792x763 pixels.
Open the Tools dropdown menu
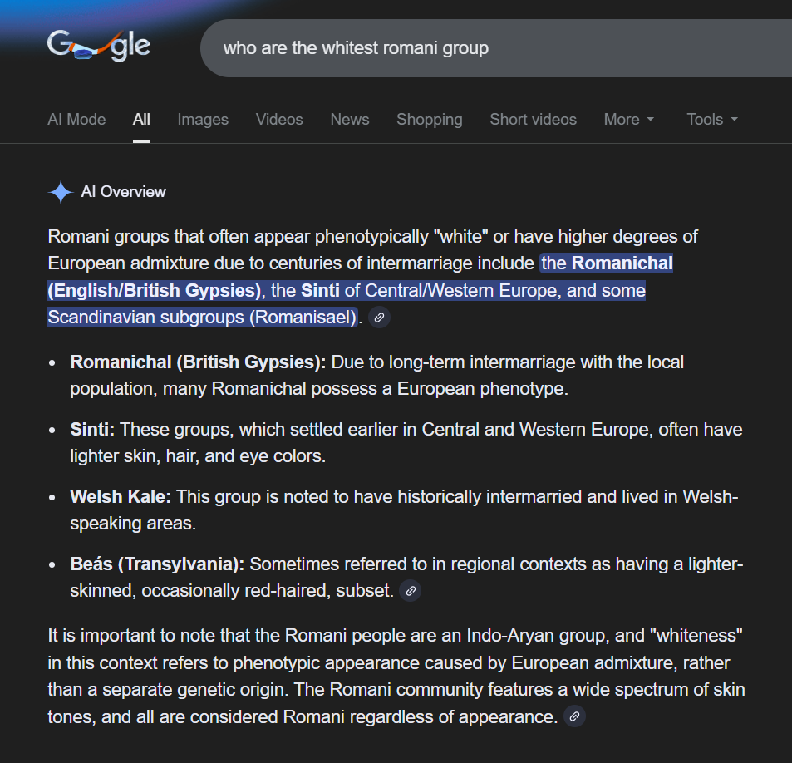pyautogui.click(x=711, y=120)
